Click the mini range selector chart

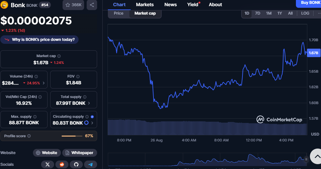pos(207,159)
